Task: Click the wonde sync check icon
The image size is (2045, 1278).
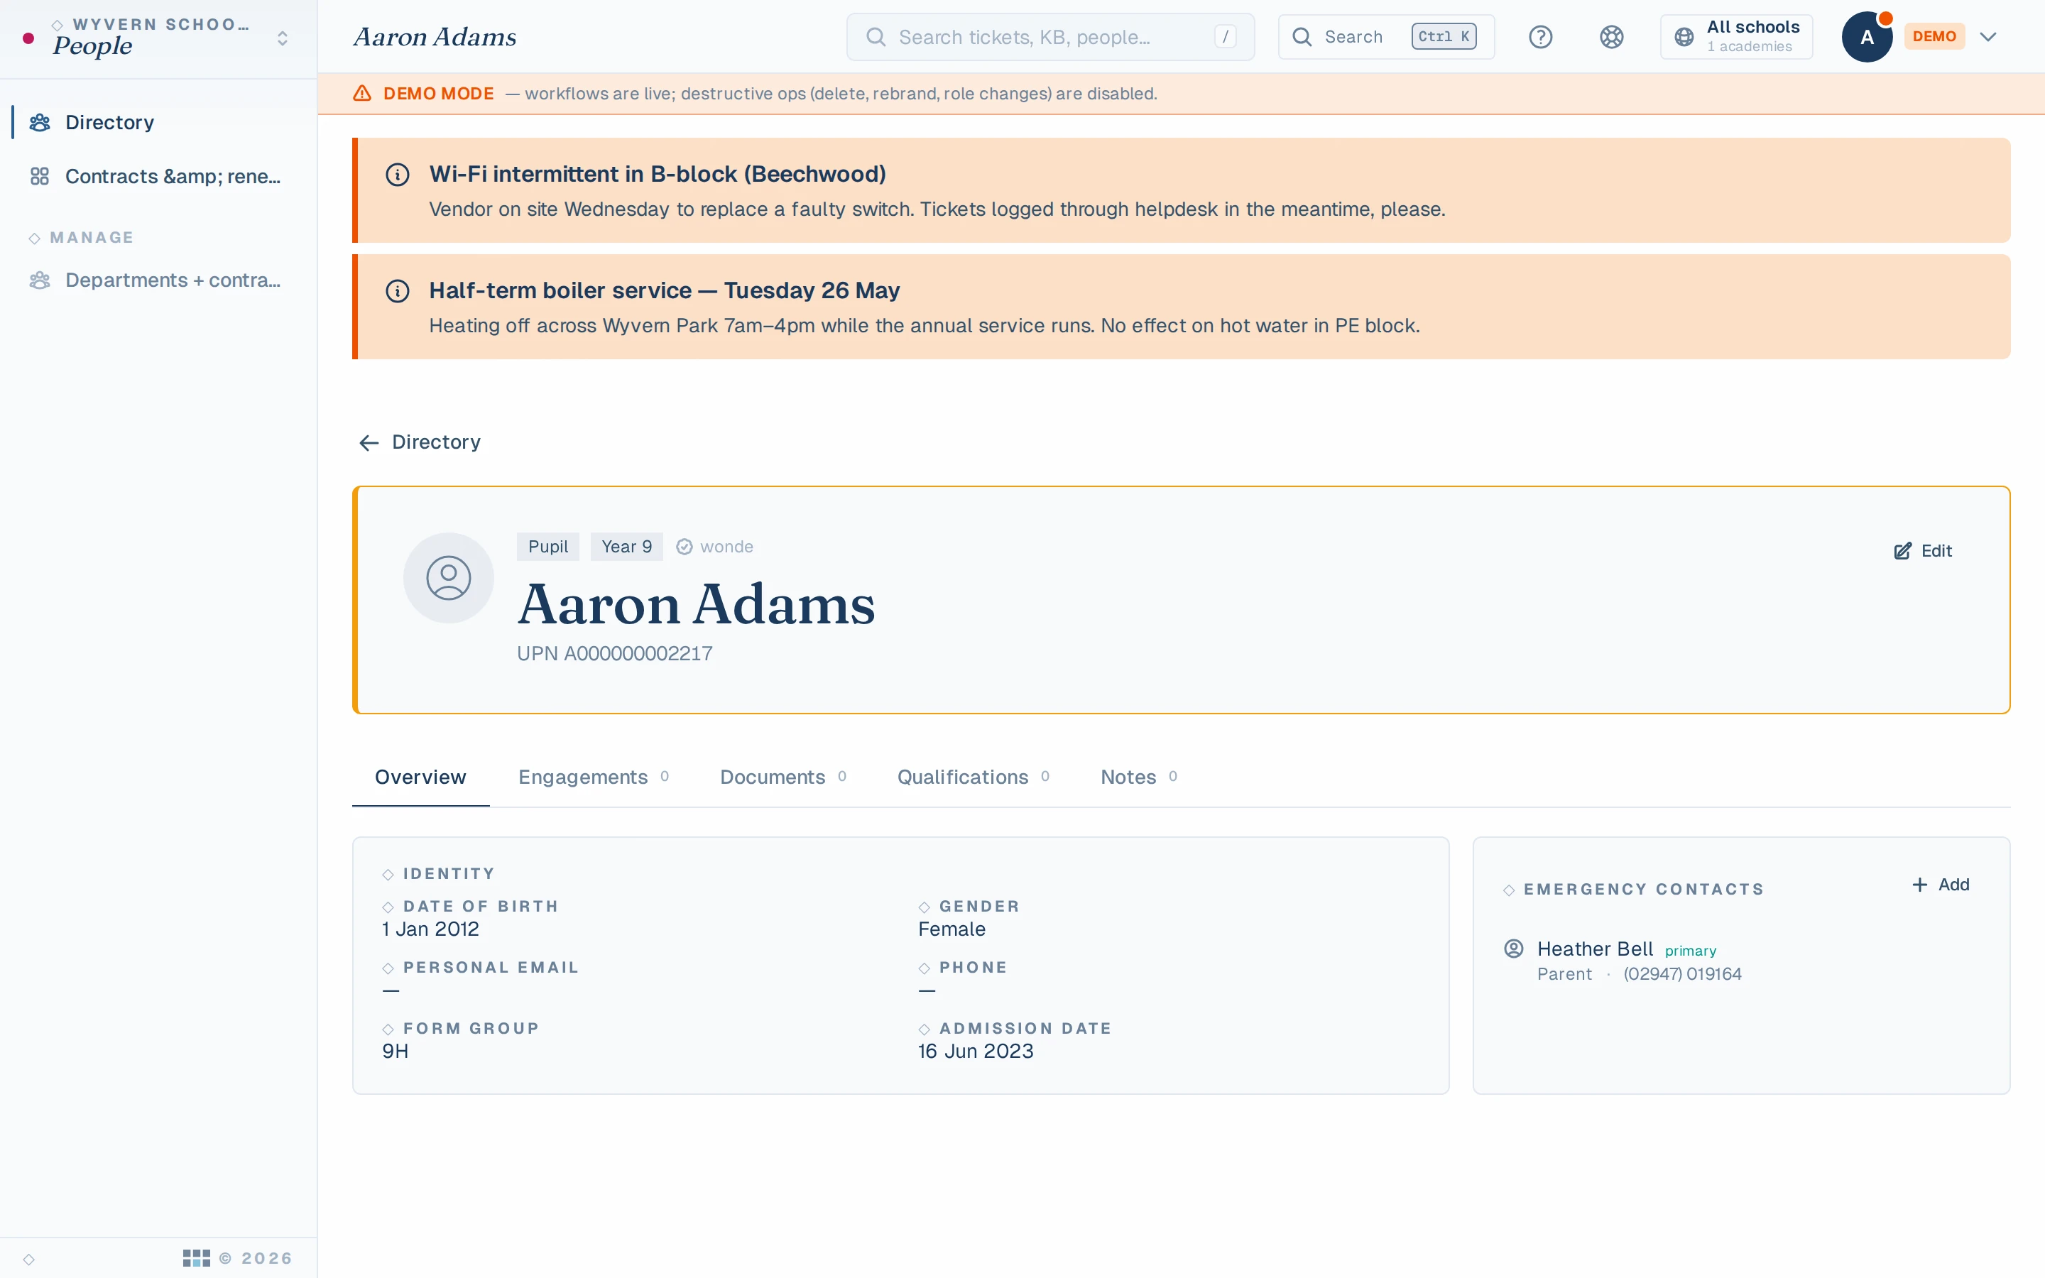Action: 685,547
